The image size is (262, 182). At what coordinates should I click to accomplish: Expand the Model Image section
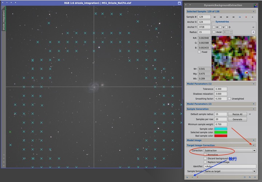254,140
